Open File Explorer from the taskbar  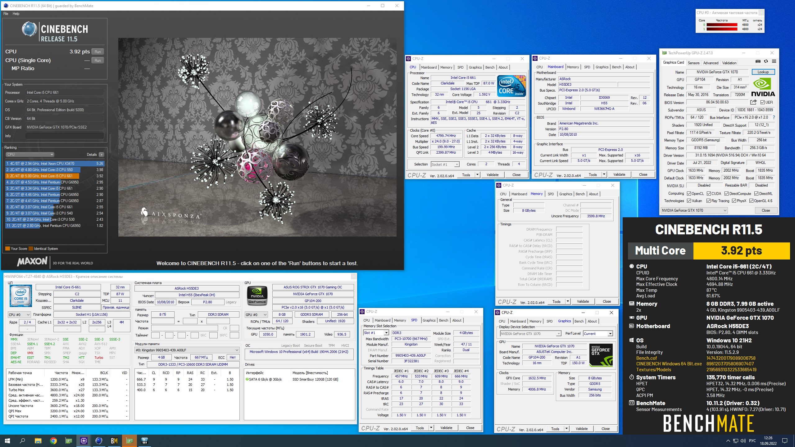pos(38,441)
